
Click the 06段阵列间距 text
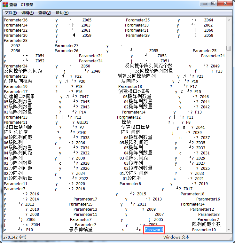[x=18, y=137]
